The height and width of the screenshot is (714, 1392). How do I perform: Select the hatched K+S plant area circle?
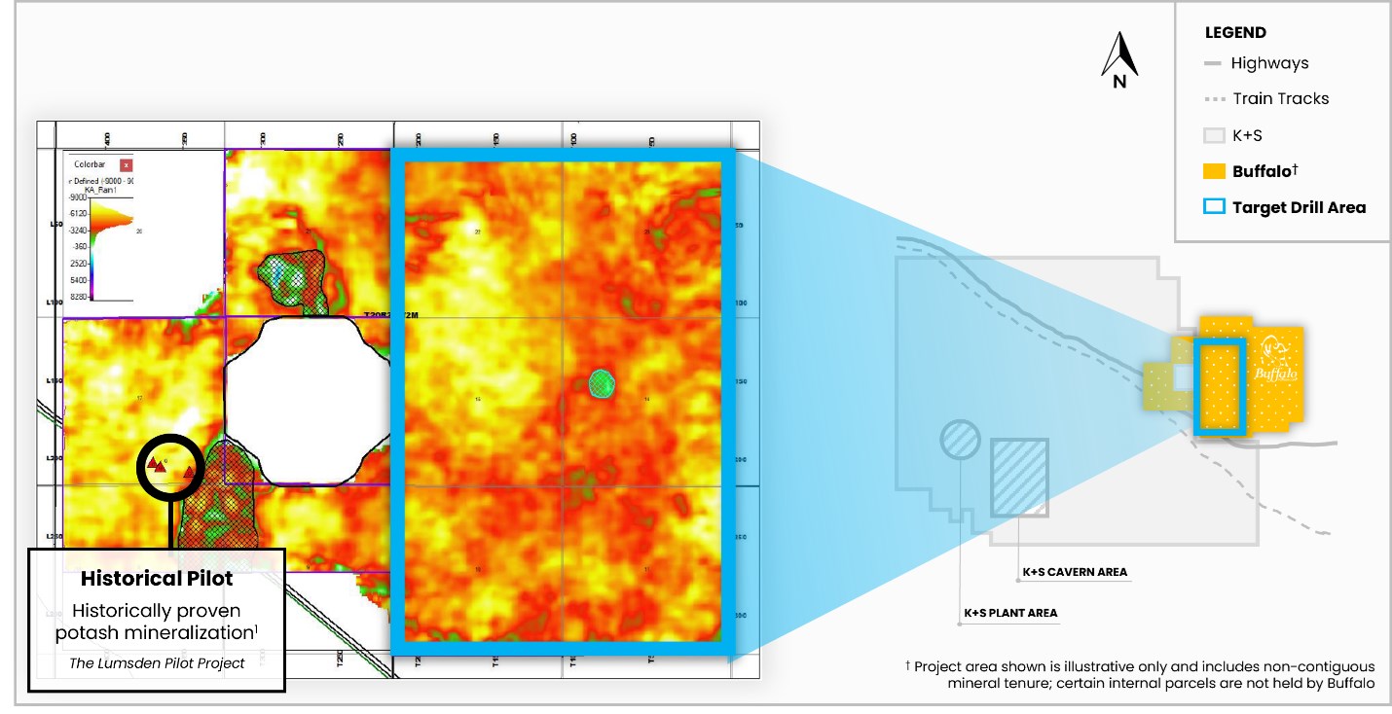click(960, 441)
